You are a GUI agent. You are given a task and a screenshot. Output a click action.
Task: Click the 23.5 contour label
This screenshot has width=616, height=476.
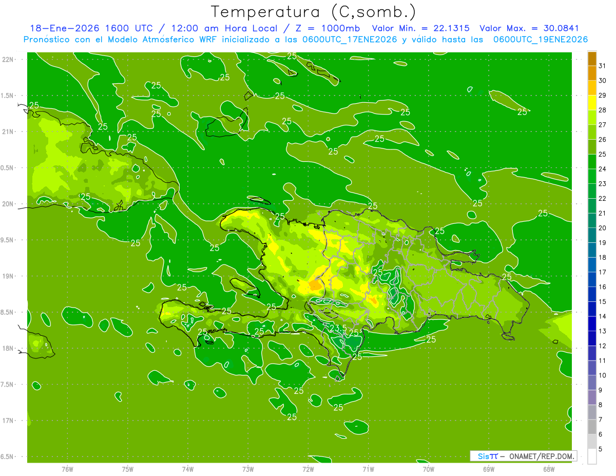point(338,328)
